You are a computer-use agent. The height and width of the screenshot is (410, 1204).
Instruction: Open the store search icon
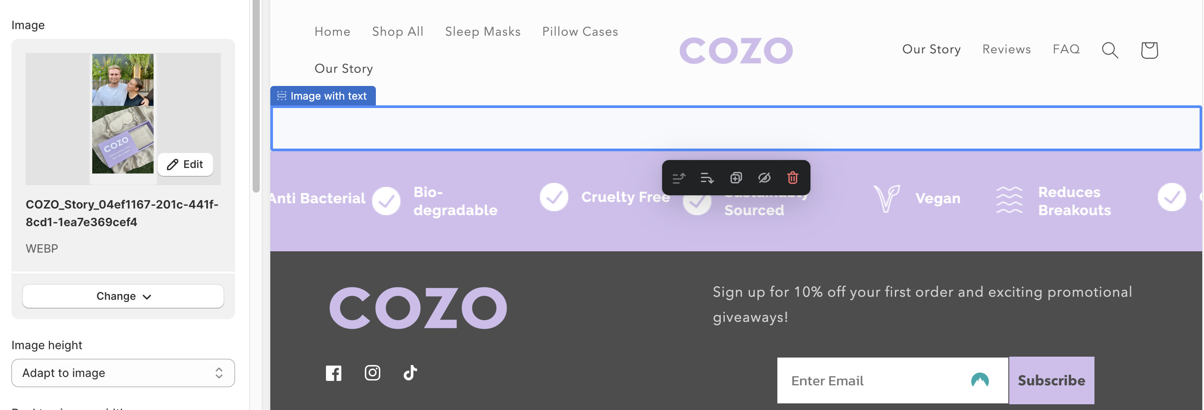point(1109,50)
